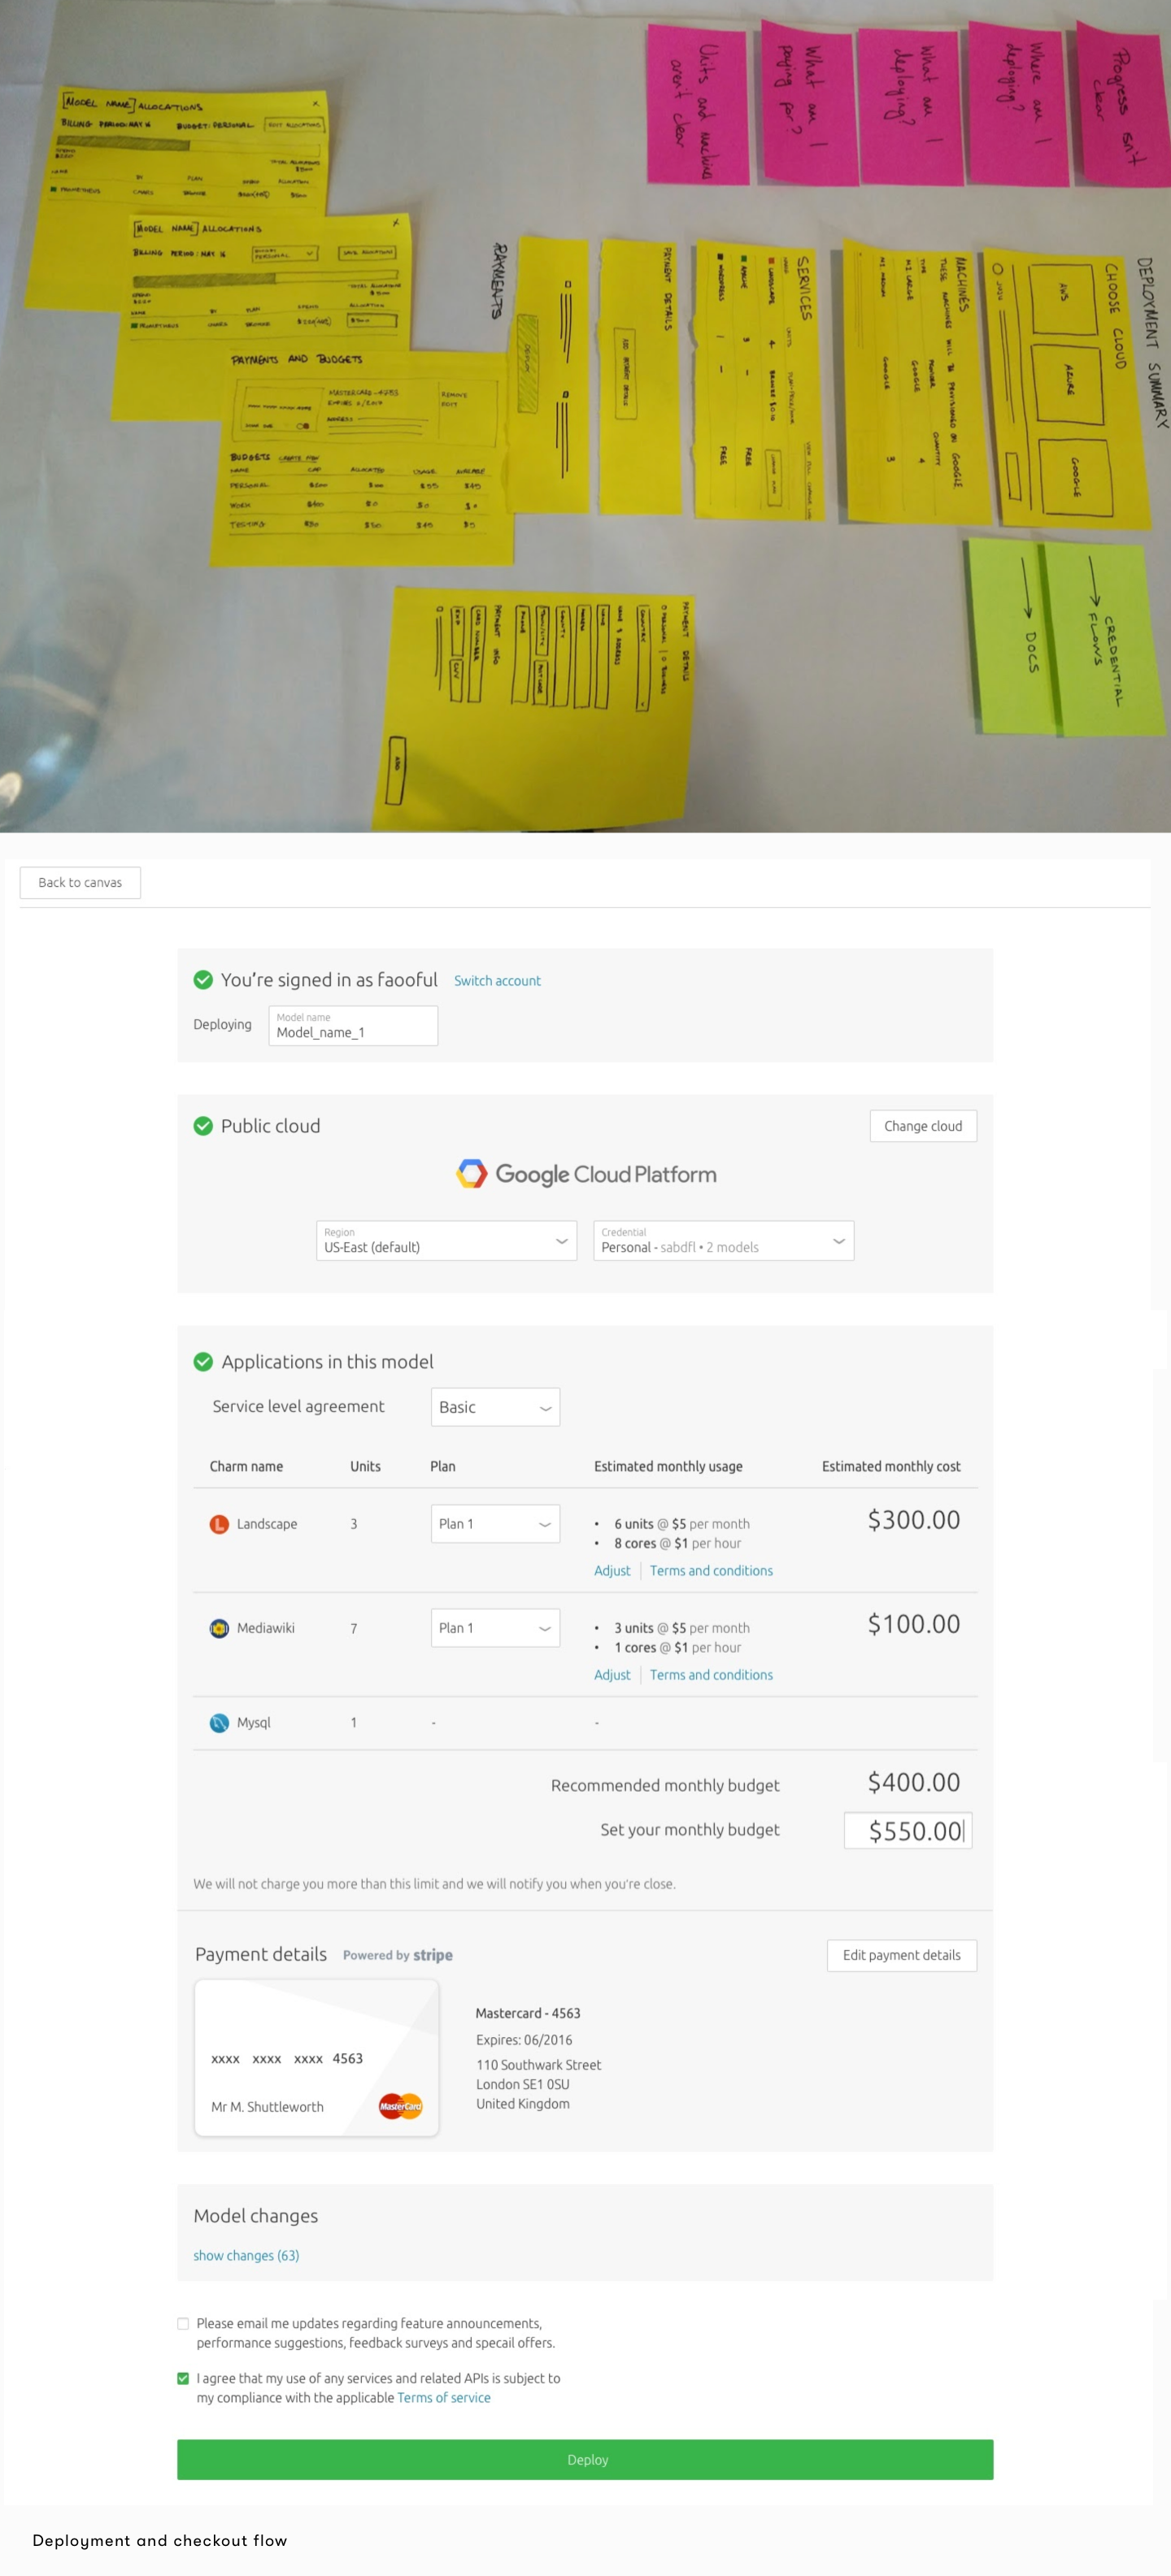Show the 63 model changes
This screenshot has width=1171, height=2576.
coord(246,2255)
